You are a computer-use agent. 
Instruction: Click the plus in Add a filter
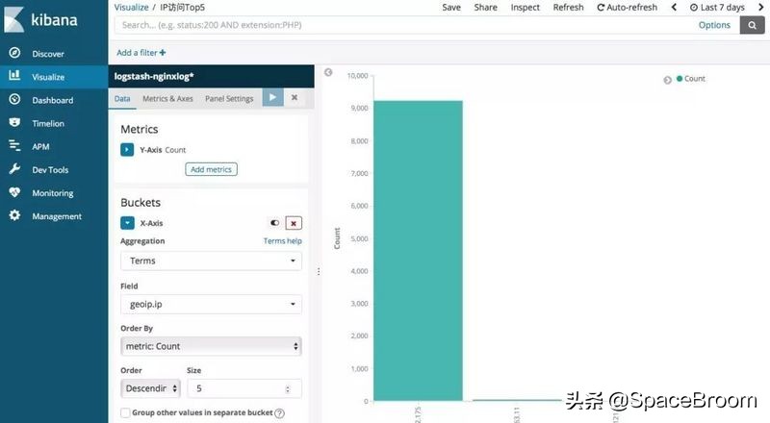163,53
